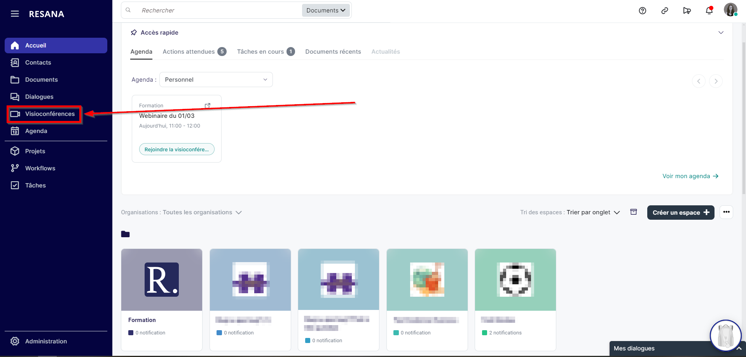This screenshot has height=357, width=746.
Task: Switch to Actions attendues tab
Action: [194, 52]
